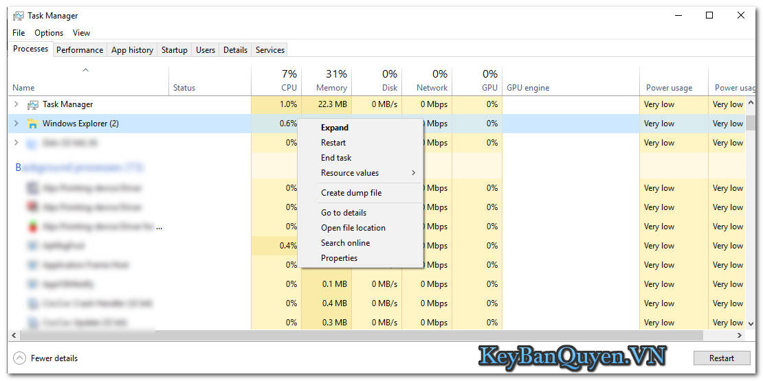Switch to the Performance tab
The image size is (763, 381).
[x=80, y=50]
